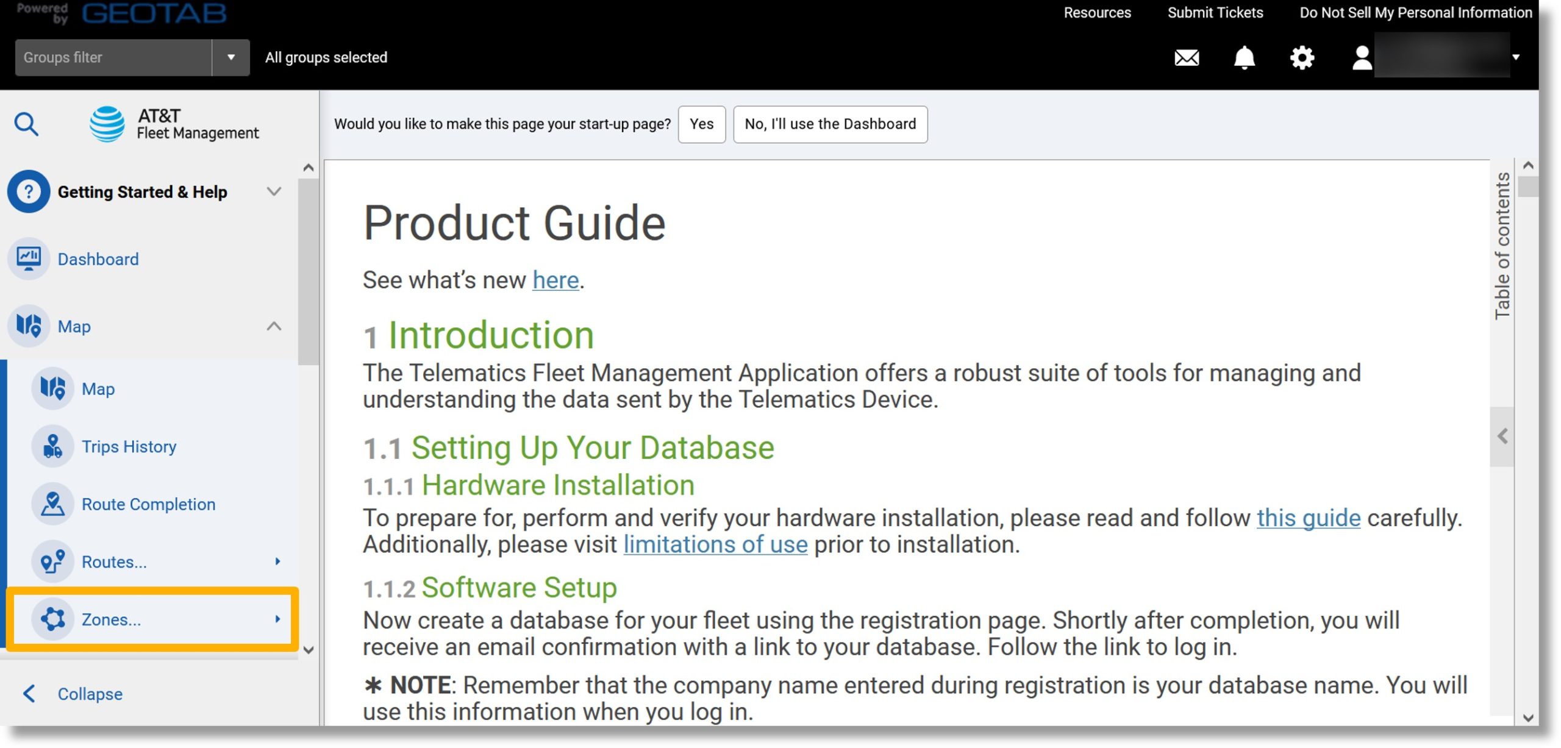This screenshot has width=1561, height=748.
Task: Click Collapse label to collapse sidebar
Action: [x=90, y=694]
